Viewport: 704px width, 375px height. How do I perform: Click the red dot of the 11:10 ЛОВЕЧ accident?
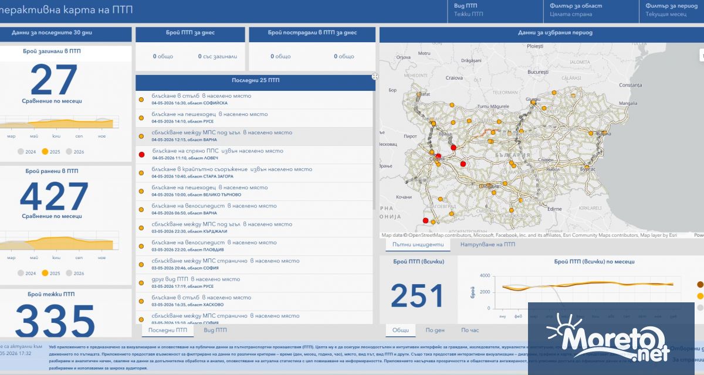(141, 155)
